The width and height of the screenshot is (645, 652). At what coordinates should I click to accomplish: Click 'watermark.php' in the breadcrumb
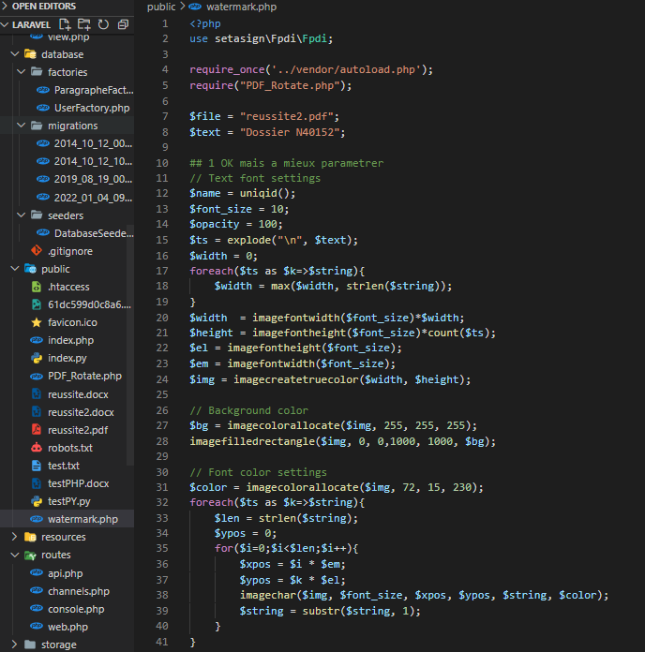click(241, 7)
